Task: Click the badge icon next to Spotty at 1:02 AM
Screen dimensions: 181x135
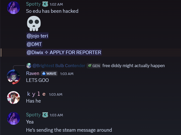Action: [x=45, y=4]
